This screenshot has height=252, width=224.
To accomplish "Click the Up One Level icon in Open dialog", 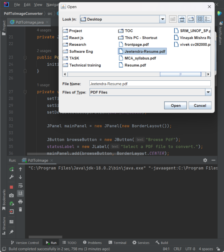I will (x=173, y=19).
